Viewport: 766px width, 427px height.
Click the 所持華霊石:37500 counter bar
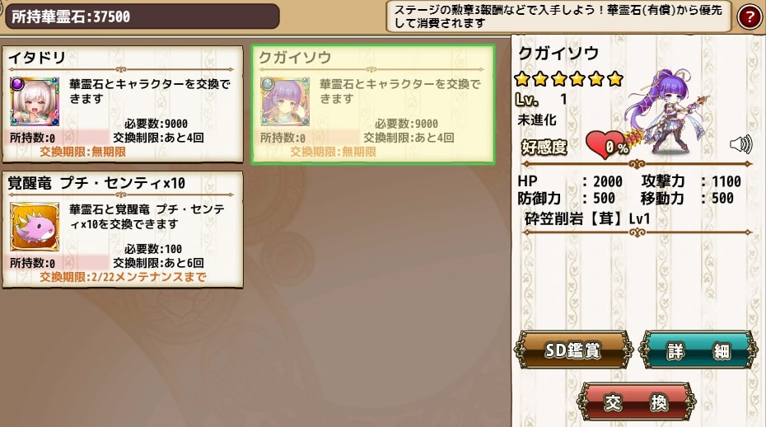point(142,16)
